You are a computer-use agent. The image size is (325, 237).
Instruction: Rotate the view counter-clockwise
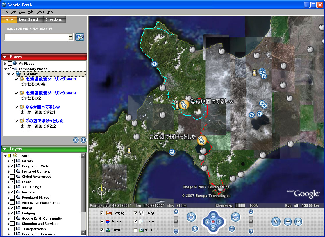pos(191,217)
